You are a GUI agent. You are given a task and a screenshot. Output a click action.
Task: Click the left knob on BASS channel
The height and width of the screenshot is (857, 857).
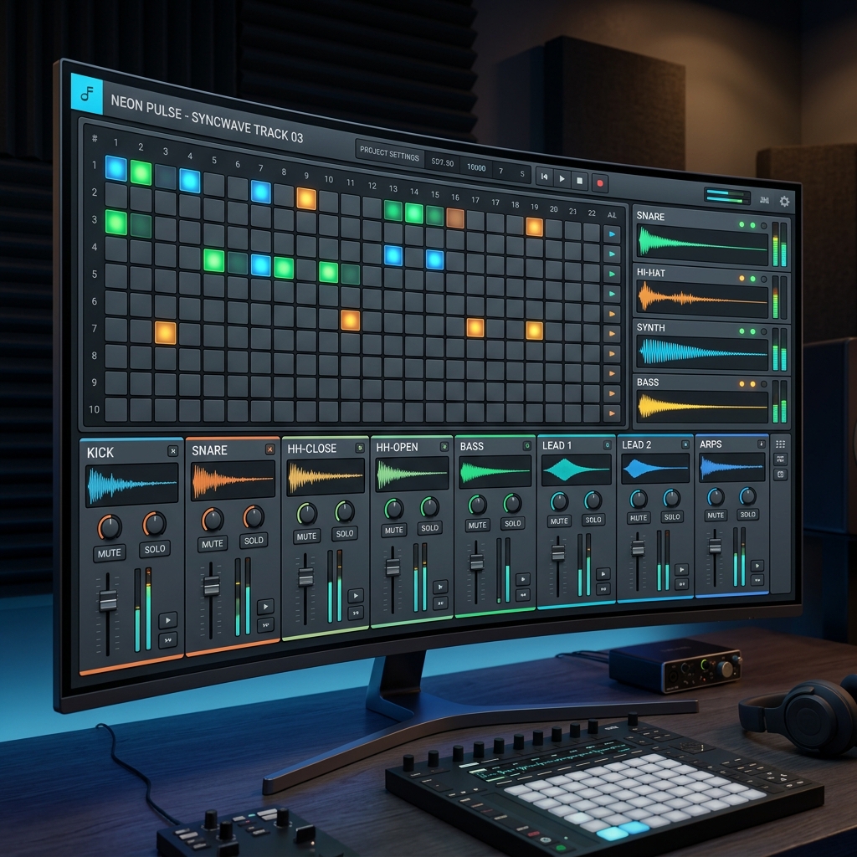pos(477,505)
